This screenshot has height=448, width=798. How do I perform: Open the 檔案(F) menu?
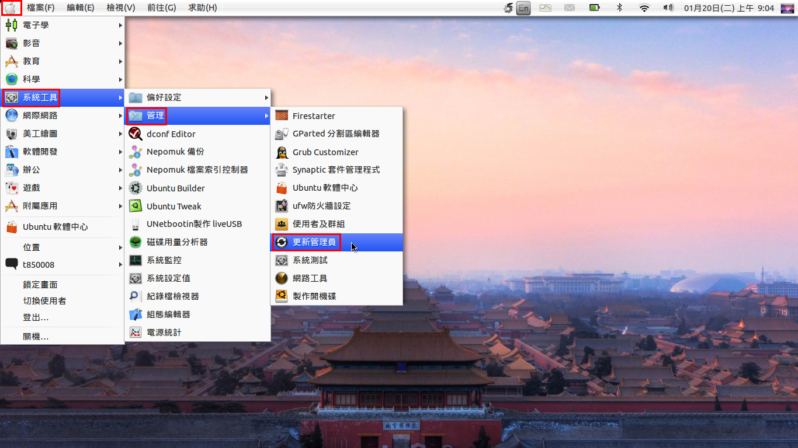point(41,8)
